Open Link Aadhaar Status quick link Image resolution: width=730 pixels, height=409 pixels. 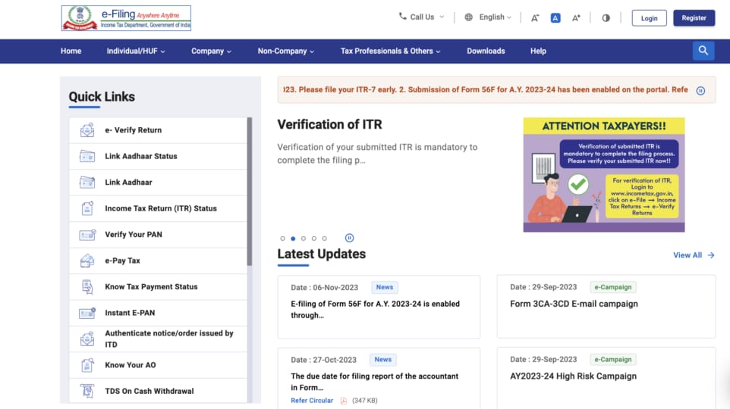tap(158, 156)
